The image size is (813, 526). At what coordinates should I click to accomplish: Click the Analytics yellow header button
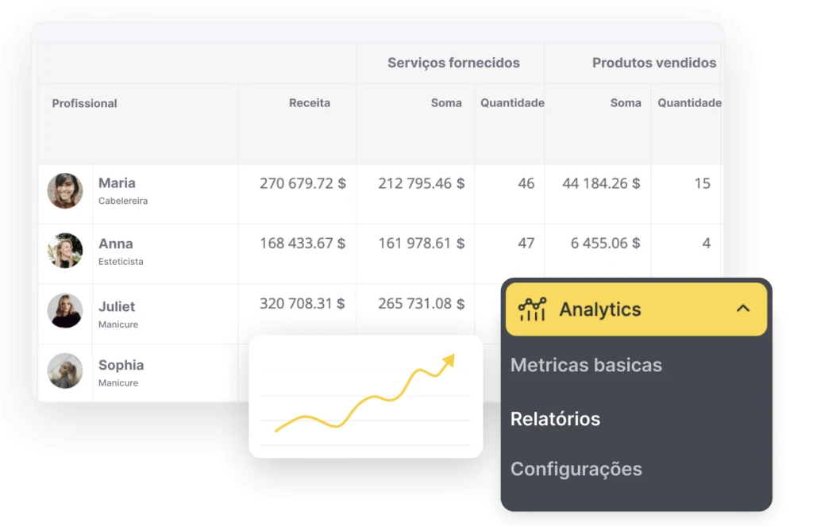click(x=635, y=309)
